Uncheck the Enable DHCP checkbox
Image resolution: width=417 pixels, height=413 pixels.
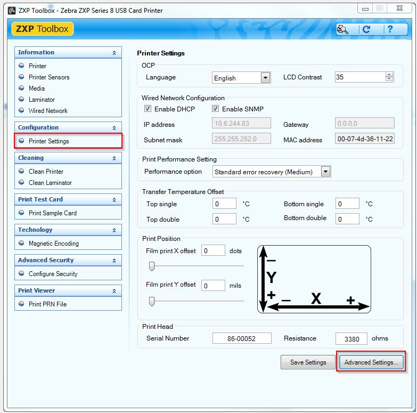coord(148,109)
